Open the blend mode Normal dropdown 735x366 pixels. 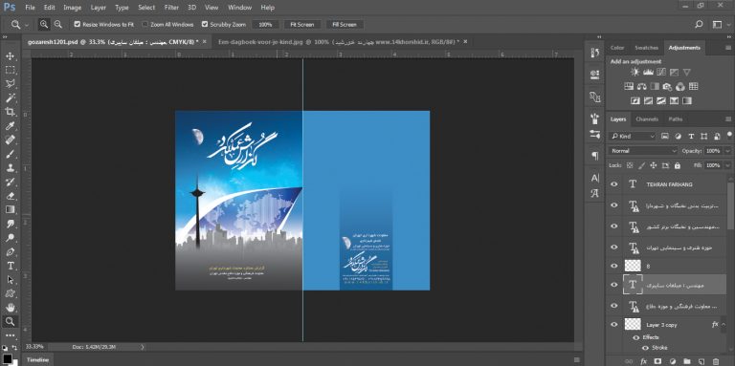[643, 151]
